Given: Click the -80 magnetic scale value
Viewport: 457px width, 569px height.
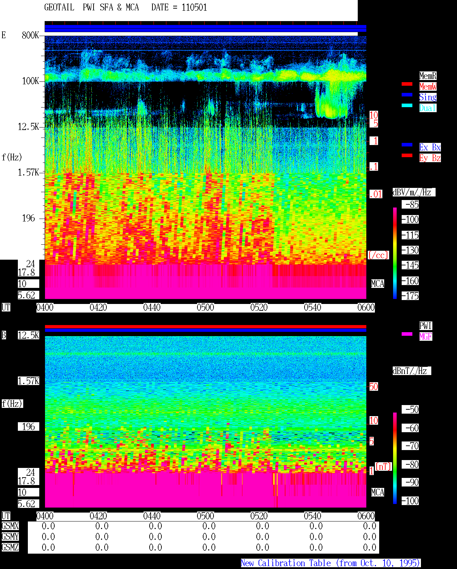Looking at the screenshot, I should point(410,464).
